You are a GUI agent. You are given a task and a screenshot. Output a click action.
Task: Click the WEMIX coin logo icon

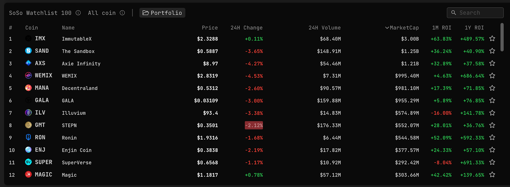pos(28,76)
